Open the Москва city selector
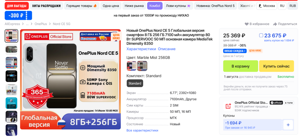The height and width of the screenshot is (140, 307). (266, 6)
